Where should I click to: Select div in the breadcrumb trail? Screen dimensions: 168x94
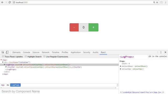click(8, 85)
